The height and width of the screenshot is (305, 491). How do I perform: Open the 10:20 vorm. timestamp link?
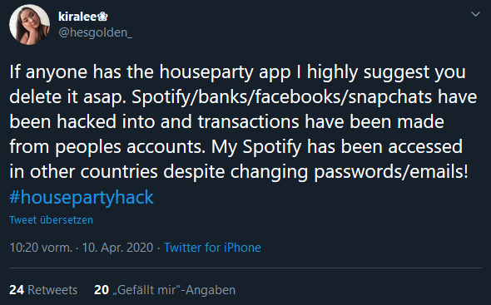pyautogui.click(x=41, y=248)
